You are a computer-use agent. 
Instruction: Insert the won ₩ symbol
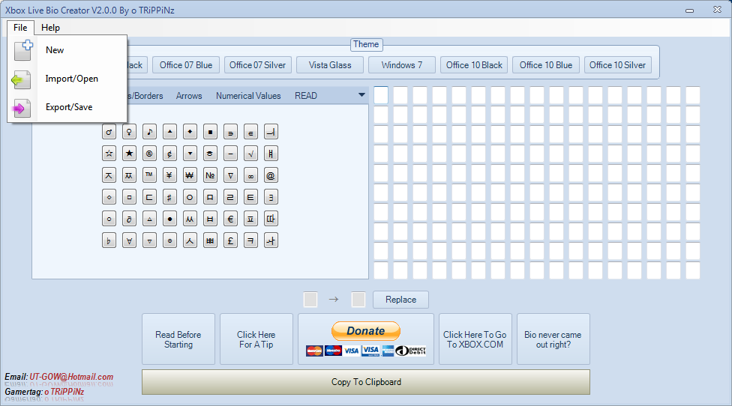click(x=190, y=175)
